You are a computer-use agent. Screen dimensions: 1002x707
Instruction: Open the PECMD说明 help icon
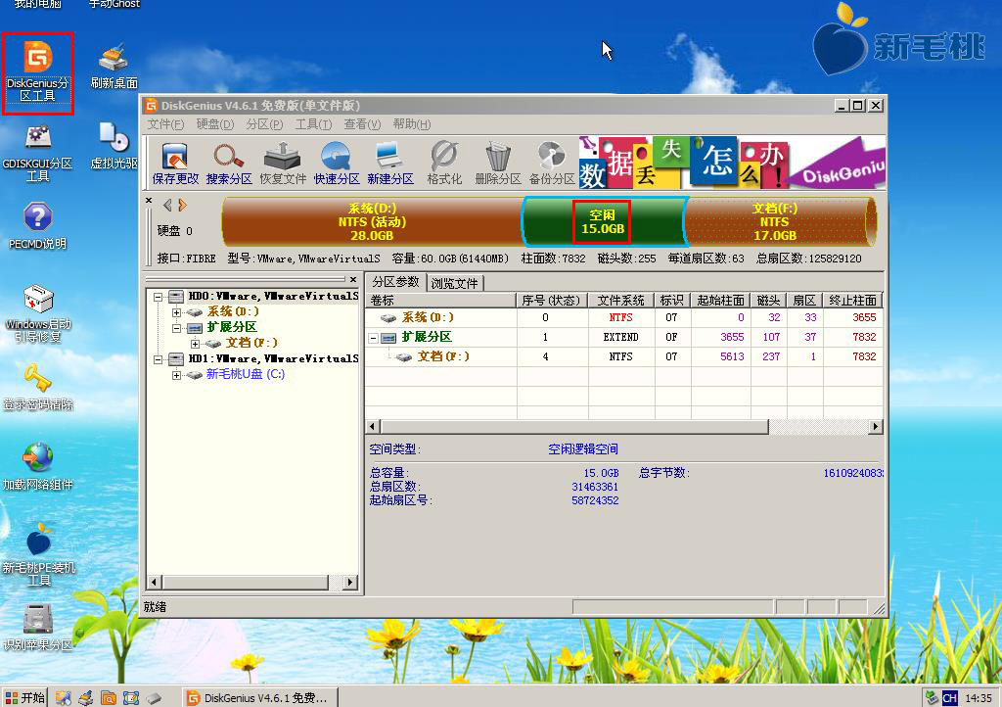[38, 226]
